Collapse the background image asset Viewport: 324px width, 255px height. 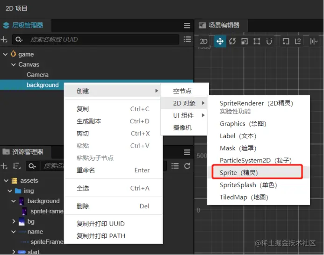coord(14,201)
